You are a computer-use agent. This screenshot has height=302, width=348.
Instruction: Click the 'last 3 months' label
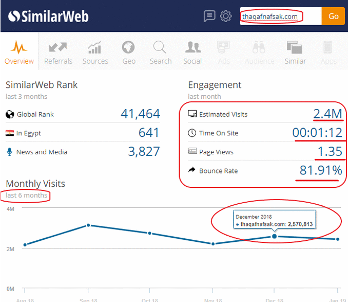tap(26, 97)
